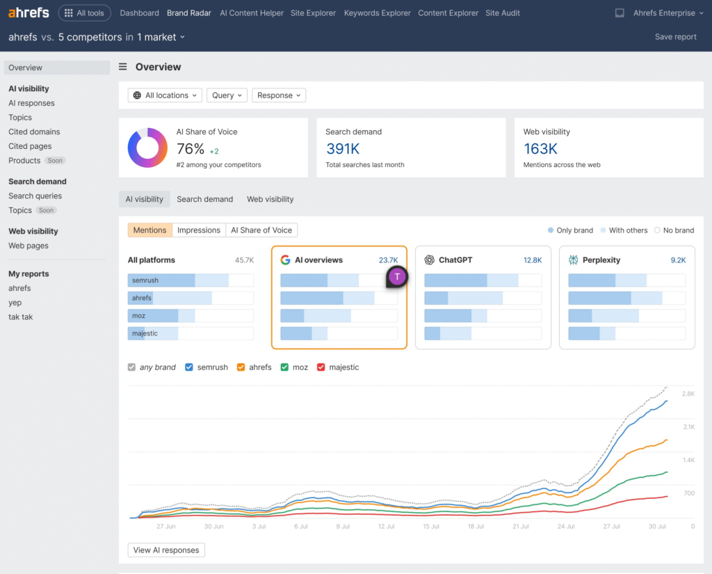Screen dimensions: 712x574
Task: Click View AI responses button
Action: pyautogui.click(x=166, y=550)
